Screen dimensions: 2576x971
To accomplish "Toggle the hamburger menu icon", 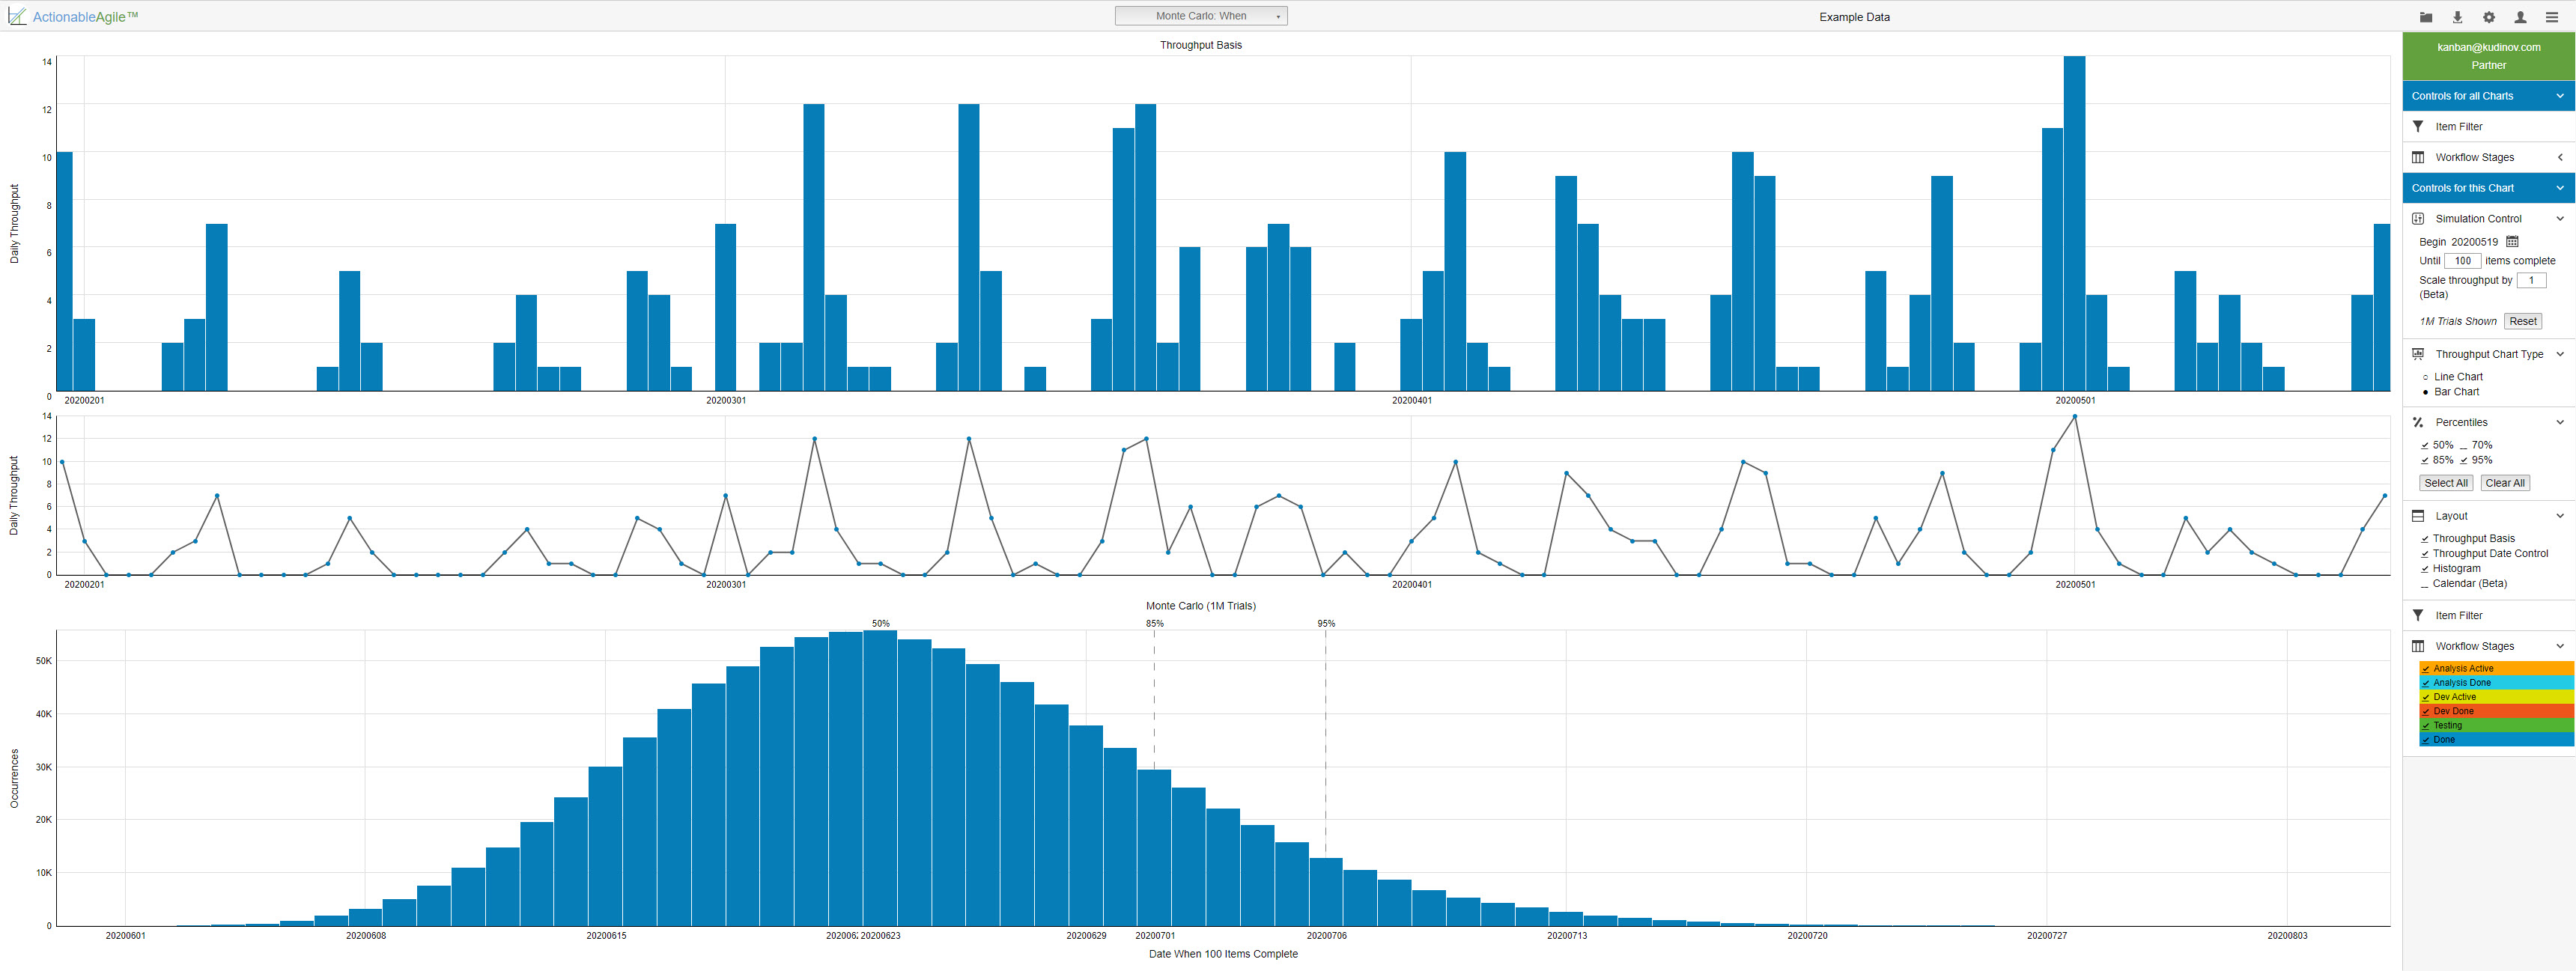I will [2551, 17].
